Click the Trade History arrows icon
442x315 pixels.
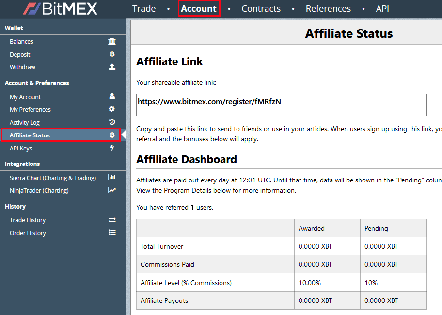(x=112, y=220)
